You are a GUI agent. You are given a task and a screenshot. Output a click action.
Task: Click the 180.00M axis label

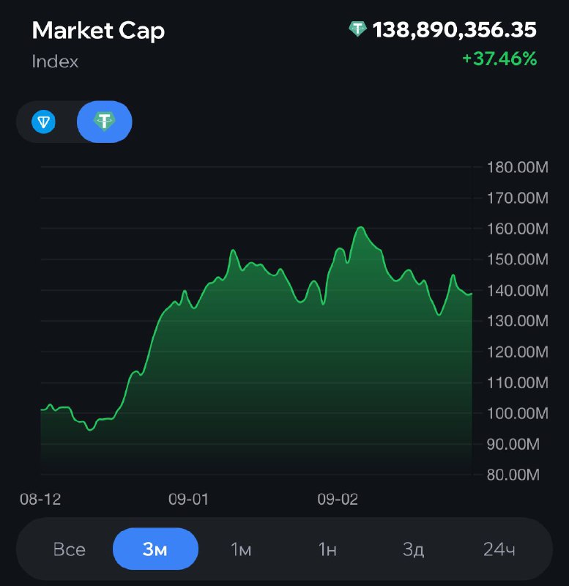[x=517, y=168]
